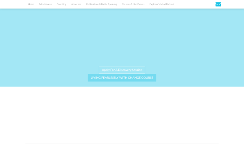Screen dimensions: 244x152
Task: Click the blue envelope mail icon
Action: 218,4
